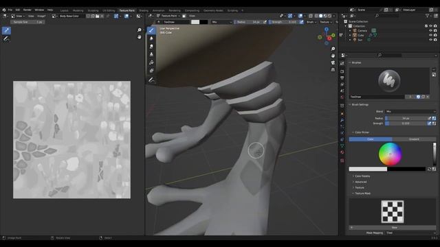Screen dimensions: 440x247
Task: Open the Render menu in the top bar
Action: [27, 10]
